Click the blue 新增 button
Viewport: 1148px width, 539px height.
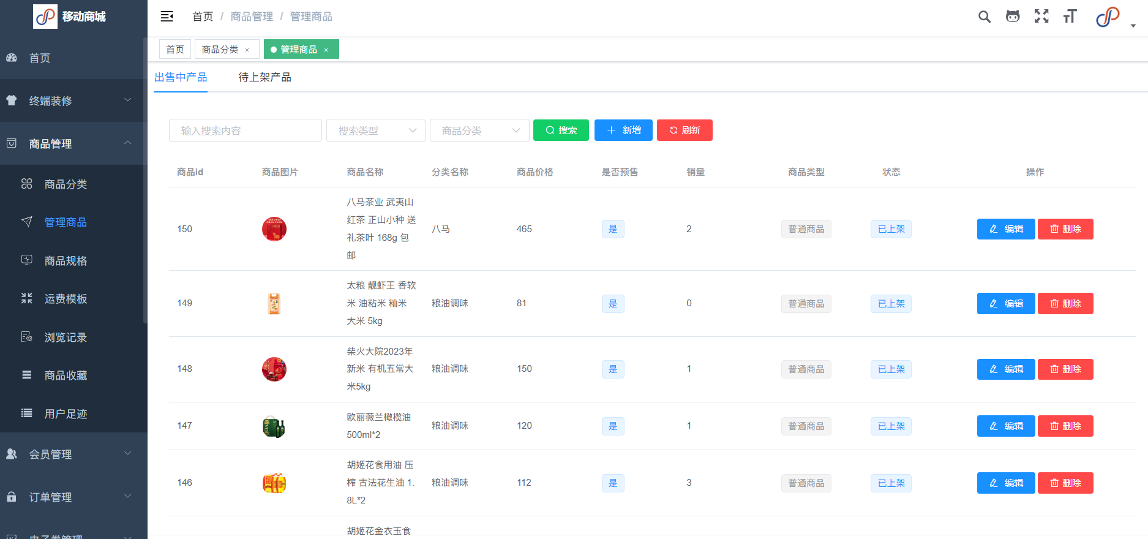point(623,130)
